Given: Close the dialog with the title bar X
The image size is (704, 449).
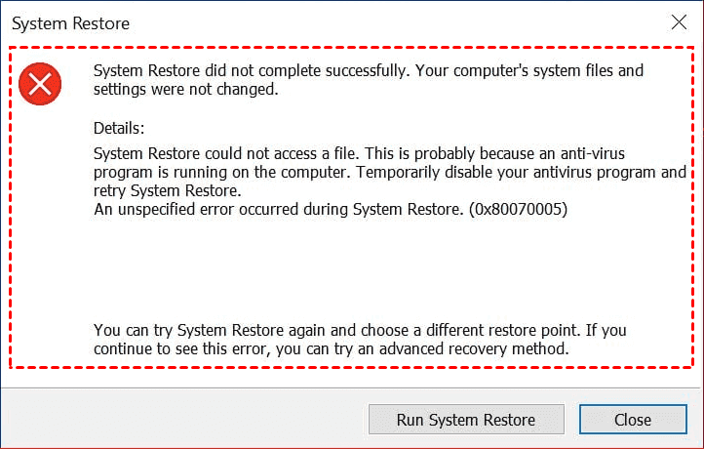Looking at the screenshot, I should (x=679, y=22).
